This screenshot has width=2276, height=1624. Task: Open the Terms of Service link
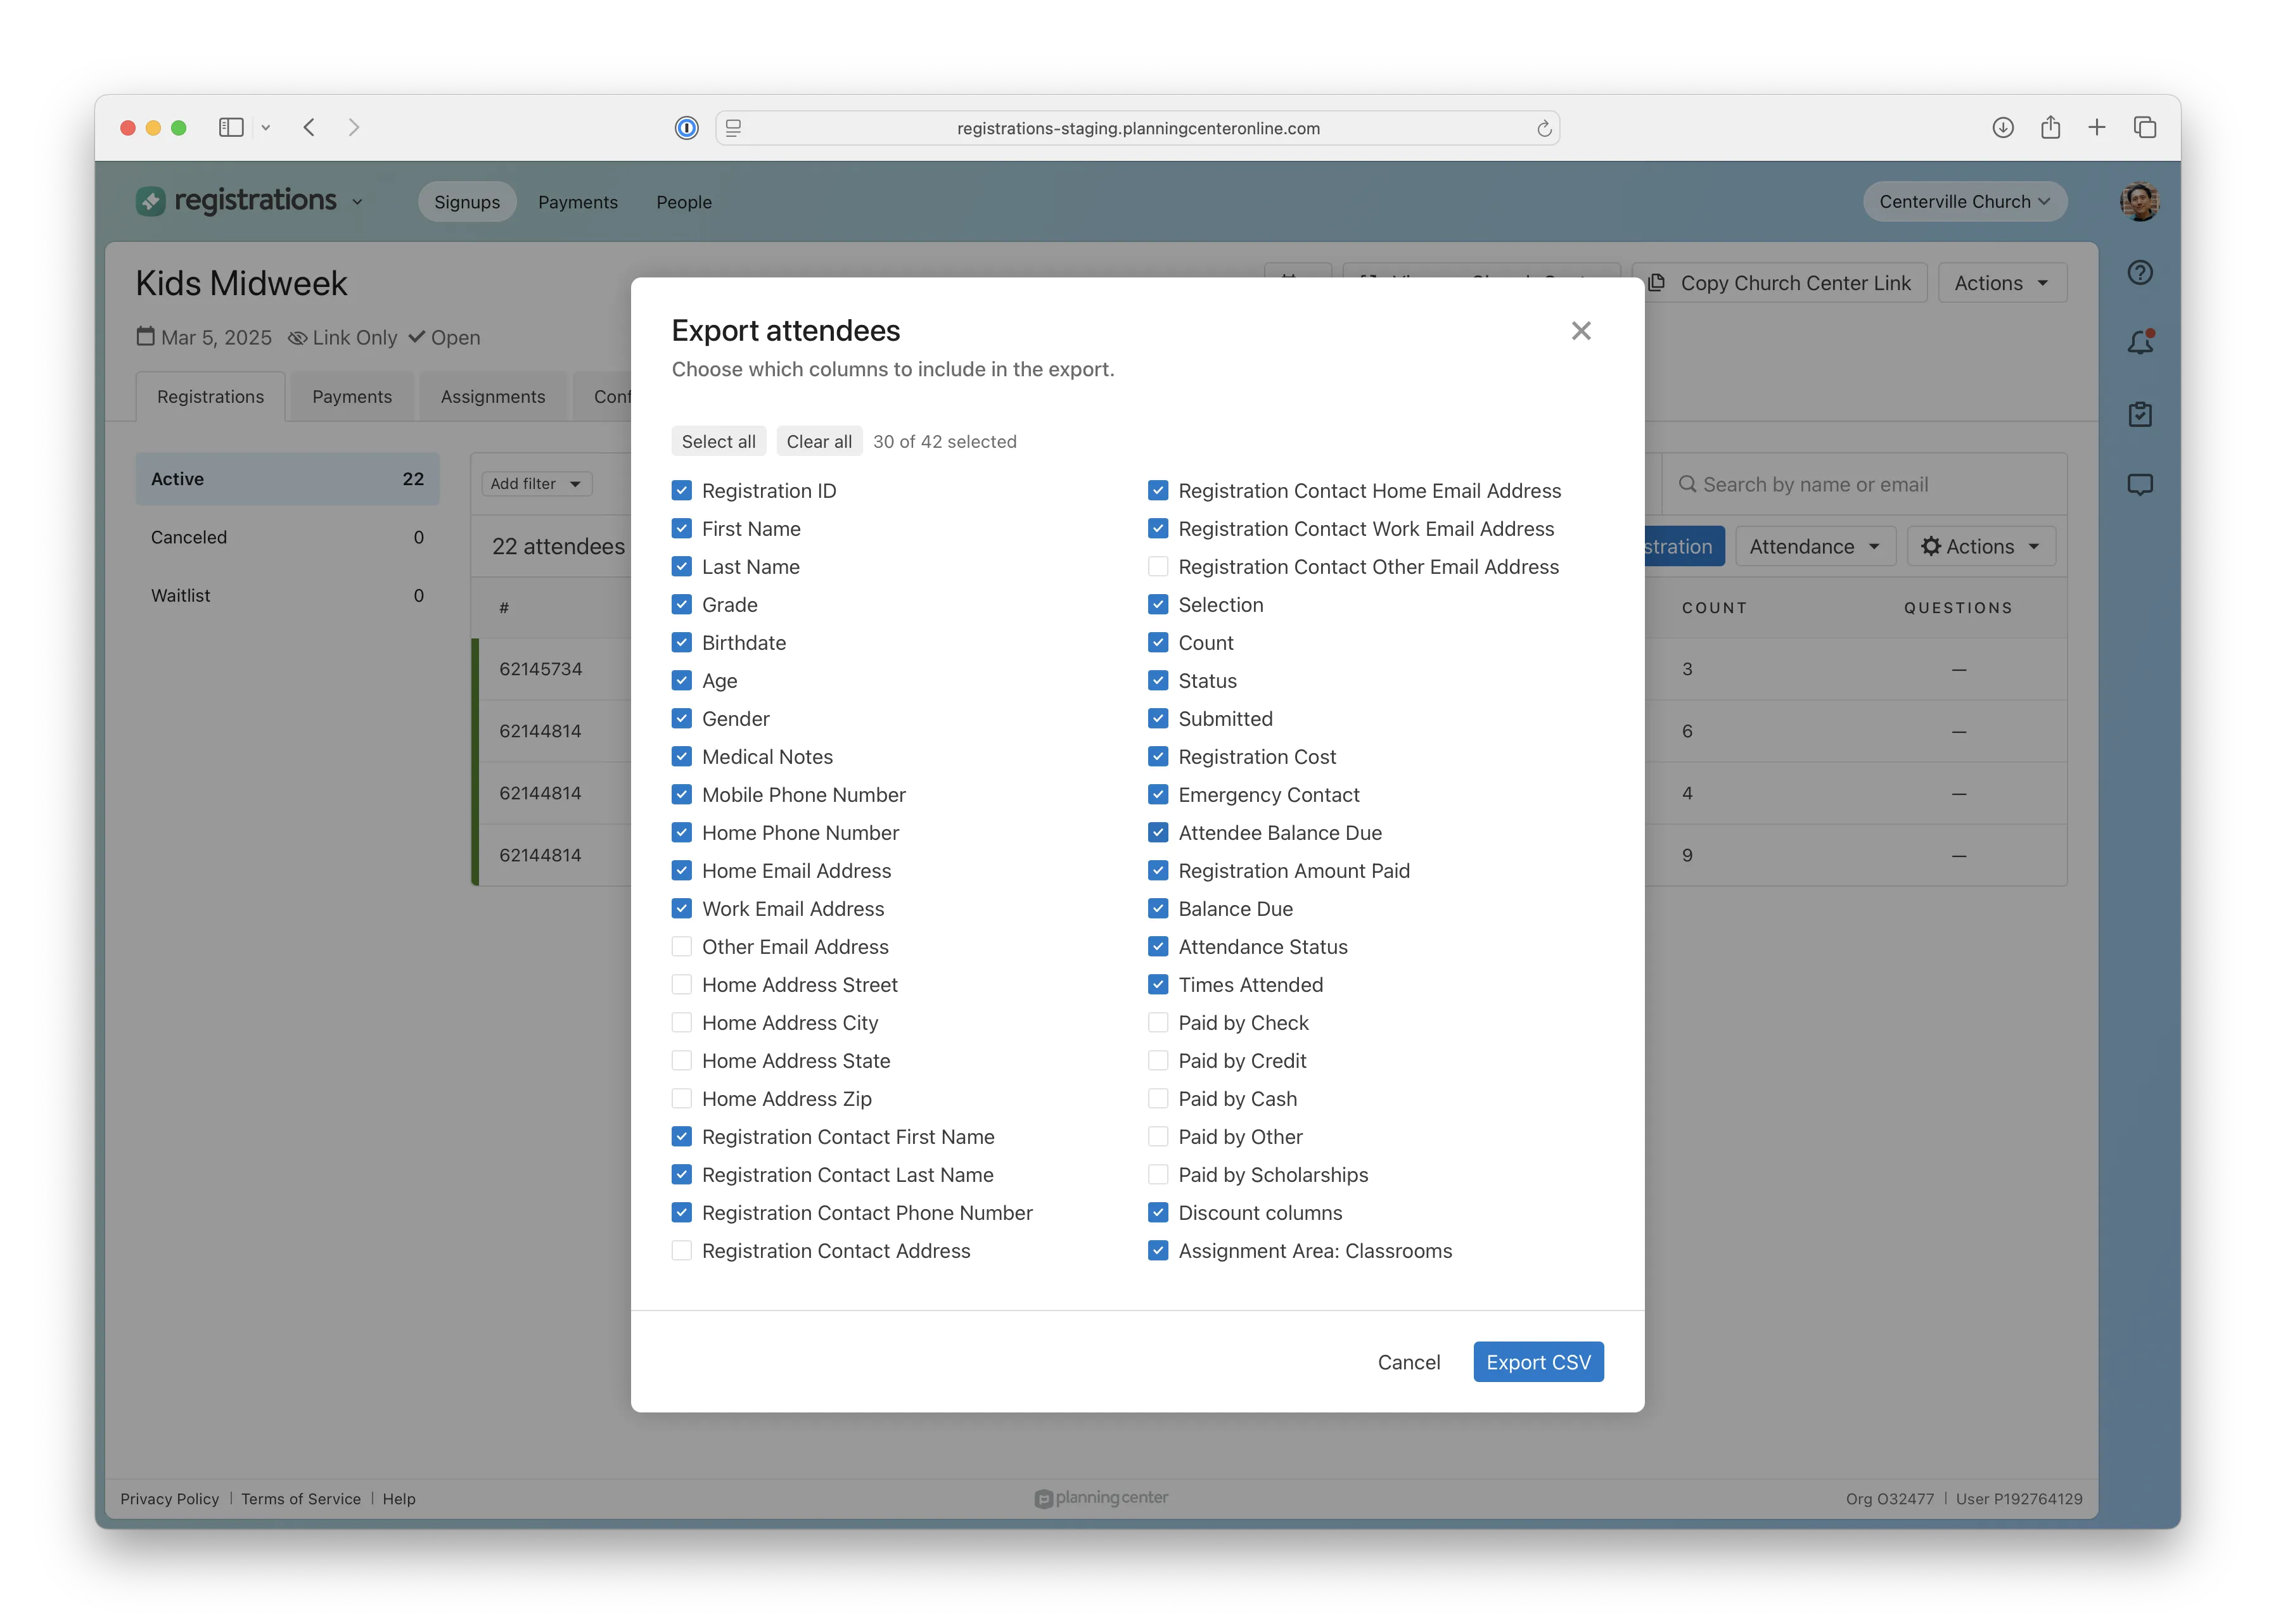(300, 1498)
